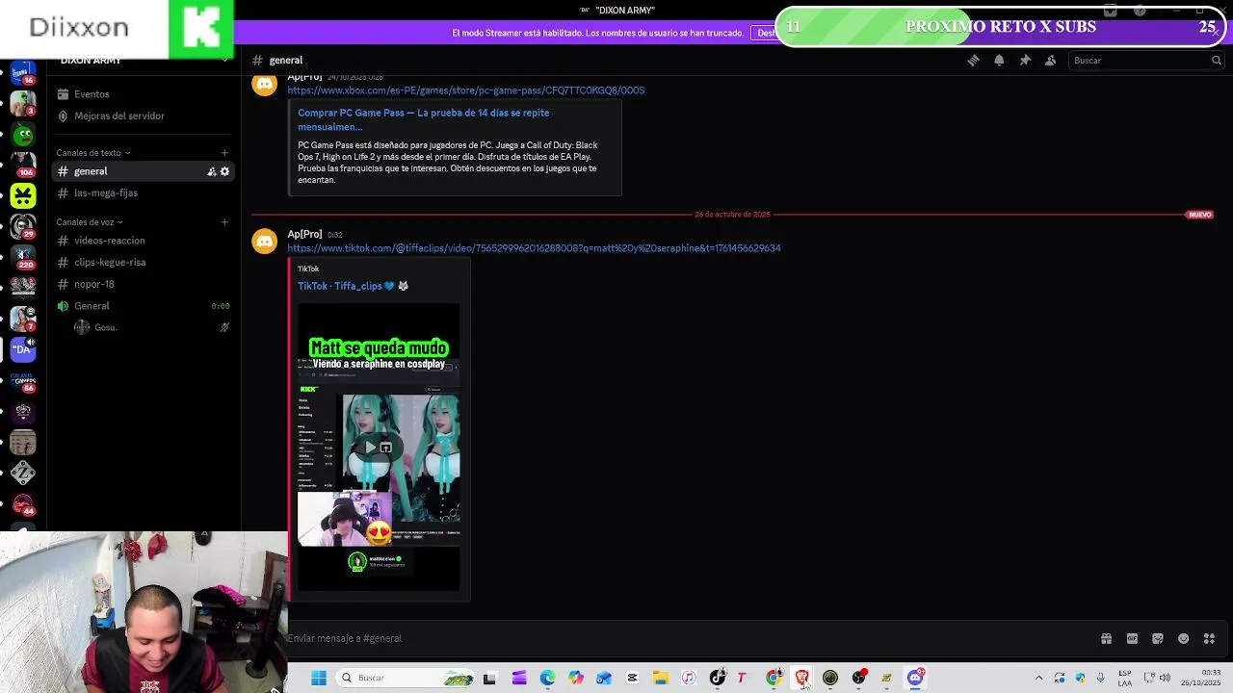The height and width of the screenshot is (693, 1233).
Task: Collapse the 'Canales de texto' category
Action: [92, 152]
